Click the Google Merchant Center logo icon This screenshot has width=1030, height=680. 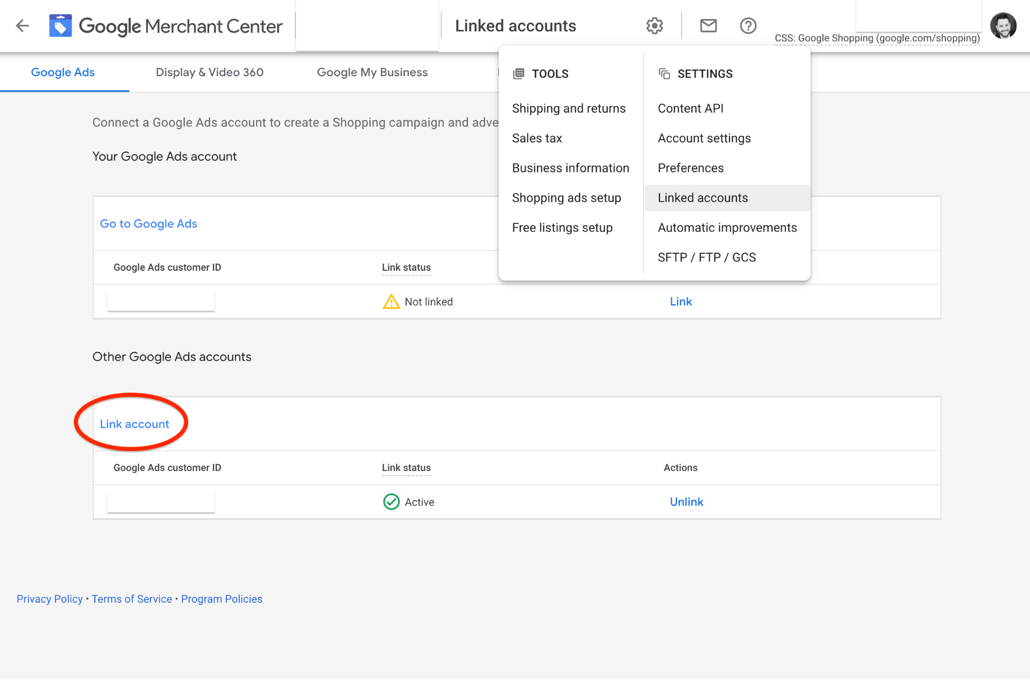tap(60, 26)
